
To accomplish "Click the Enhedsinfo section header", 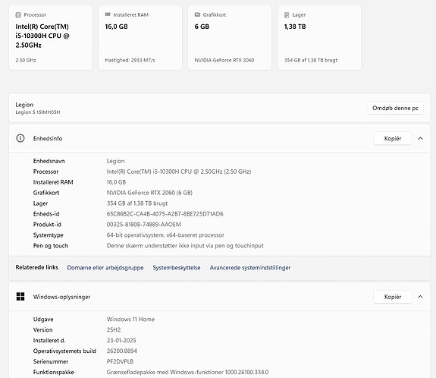I will [x=220, y=138].
